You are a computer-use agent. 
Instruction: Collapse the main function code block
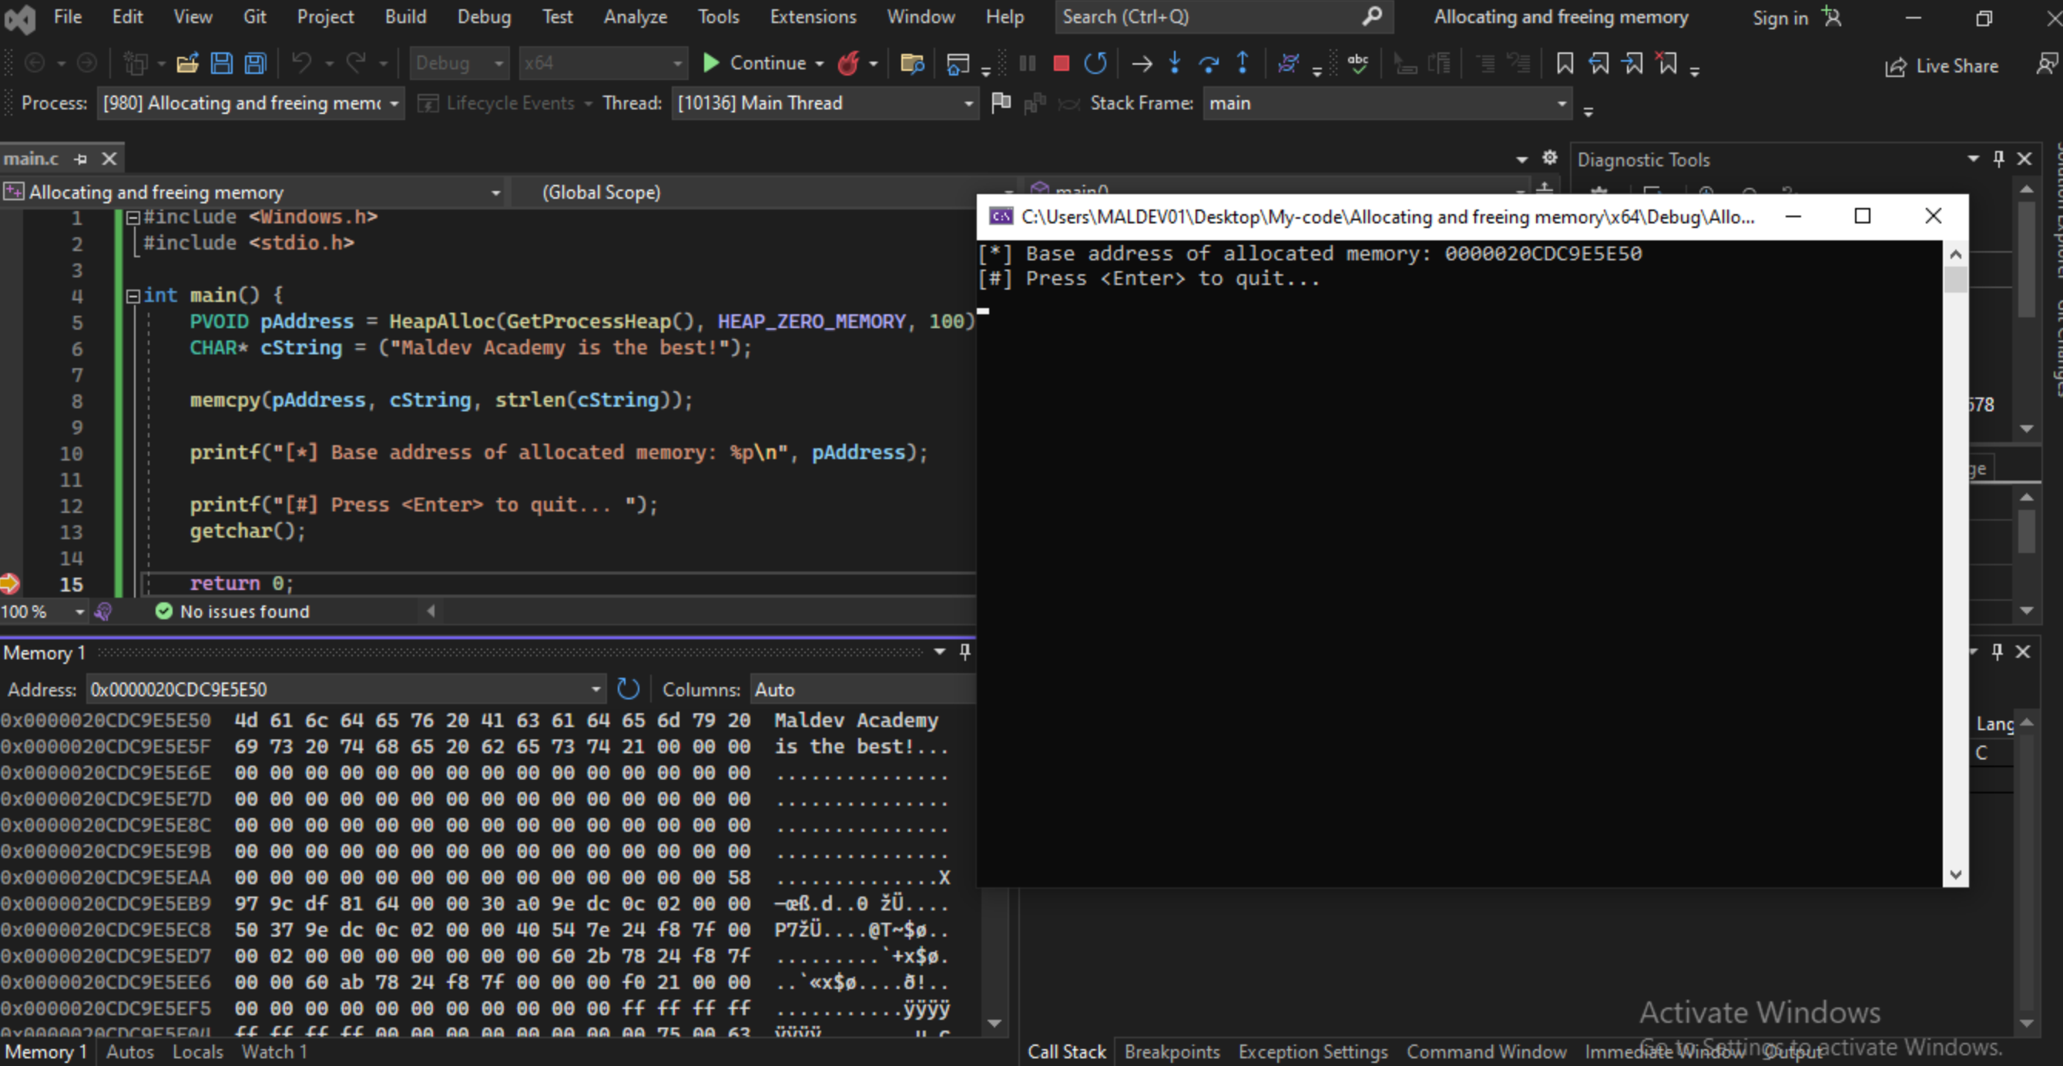click(133, 296)
